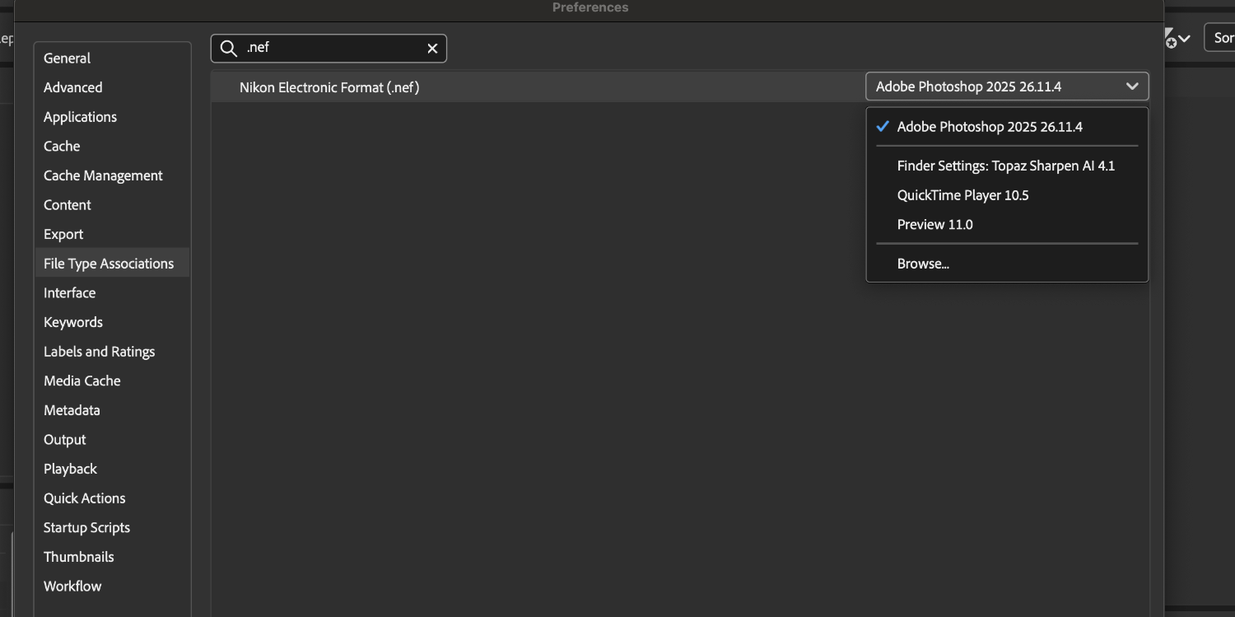1235x617 pixels.
Task: Switch to Workflow preferences
Action: click(72, 587)
